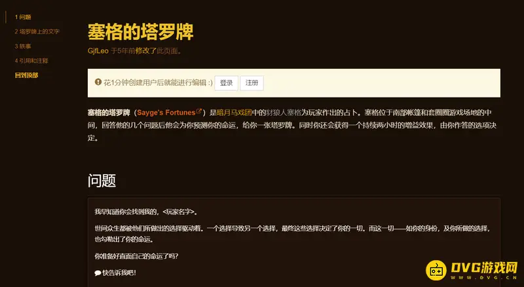524x287 pixels.
Task: Open the 豺狼人塞格 link
Action: coord(284,113)
